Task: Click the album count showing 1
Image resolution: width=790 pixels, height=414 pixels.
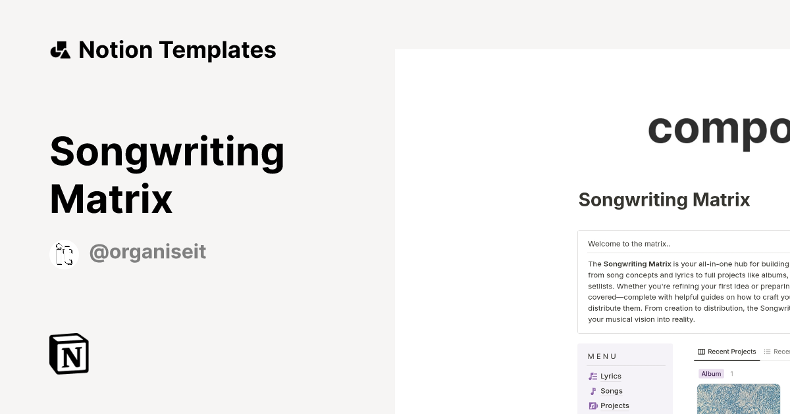Action: click(x=732, y=373)
